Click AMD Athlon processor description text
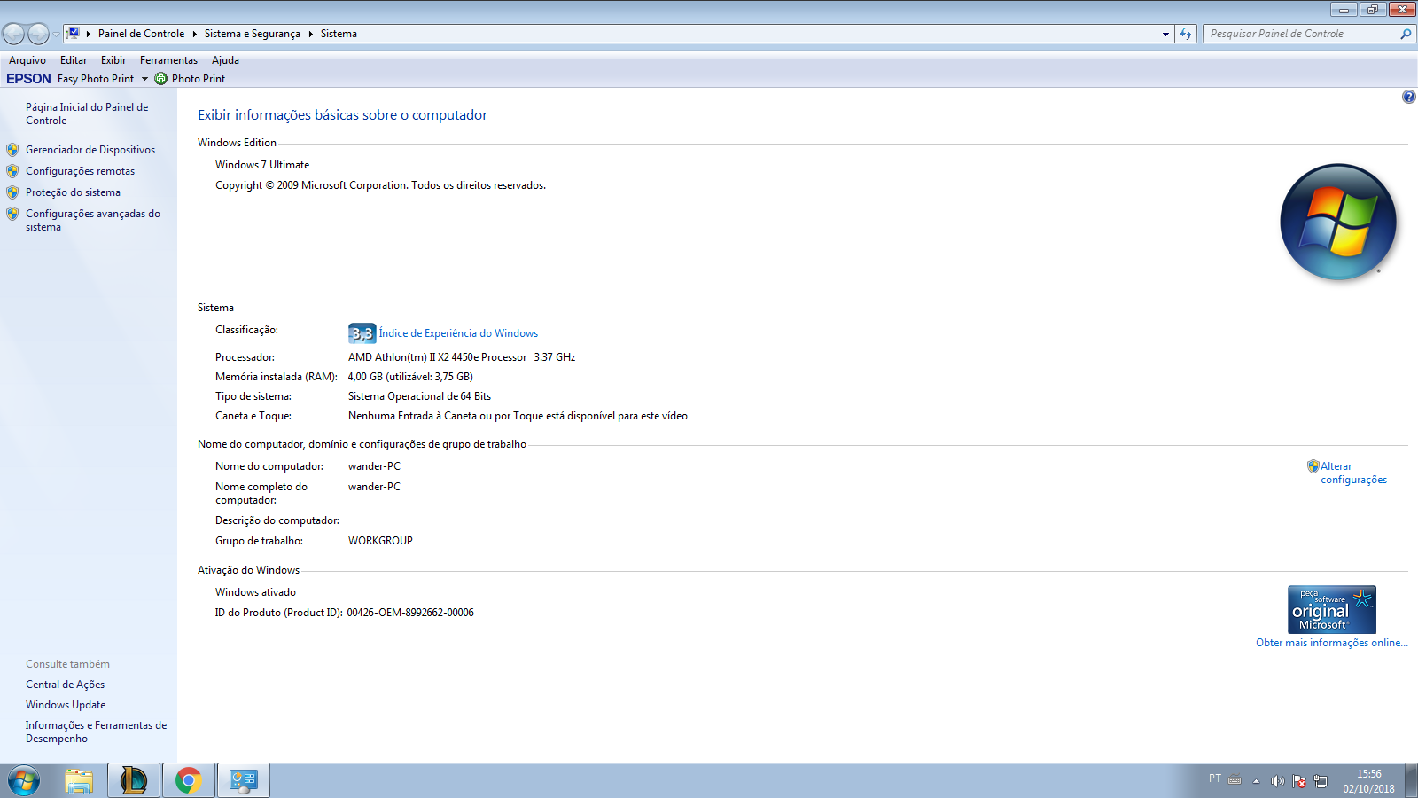 [462, 357]
